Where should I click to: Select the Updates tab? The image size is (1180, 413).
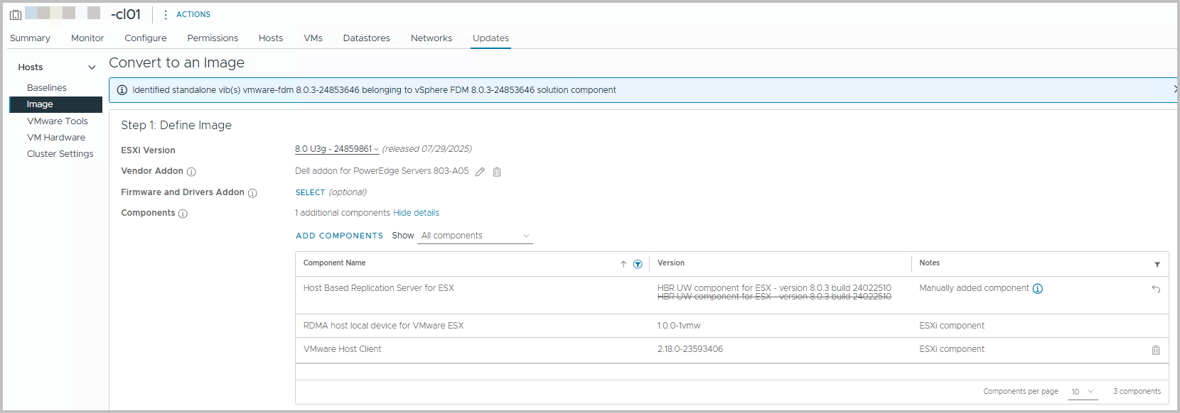[x=490, y=38]
